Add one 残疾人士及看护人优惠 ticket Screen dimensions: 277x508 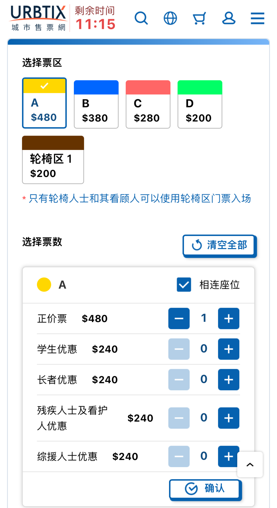229,418
